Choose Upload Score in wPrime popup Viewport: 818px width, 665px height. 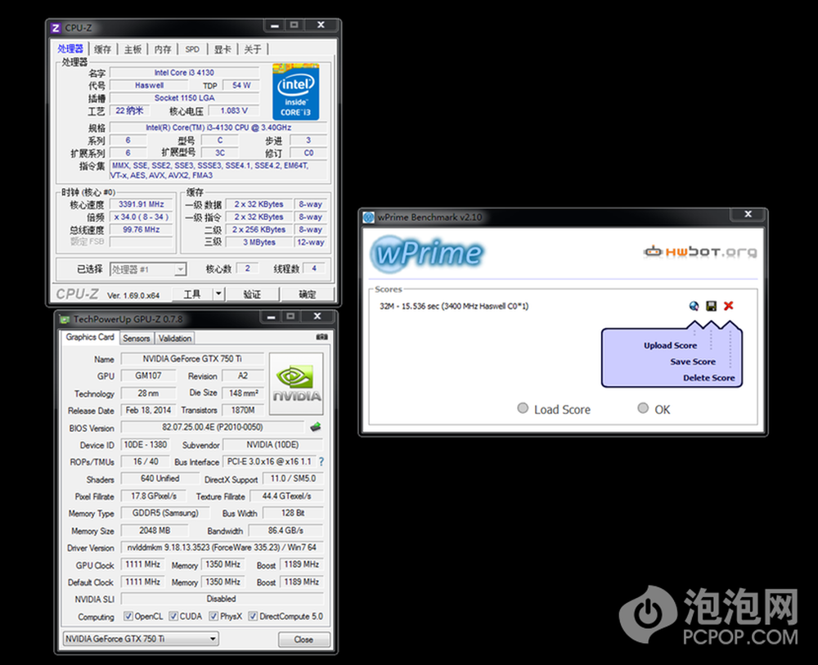click(x=671, y=345)
